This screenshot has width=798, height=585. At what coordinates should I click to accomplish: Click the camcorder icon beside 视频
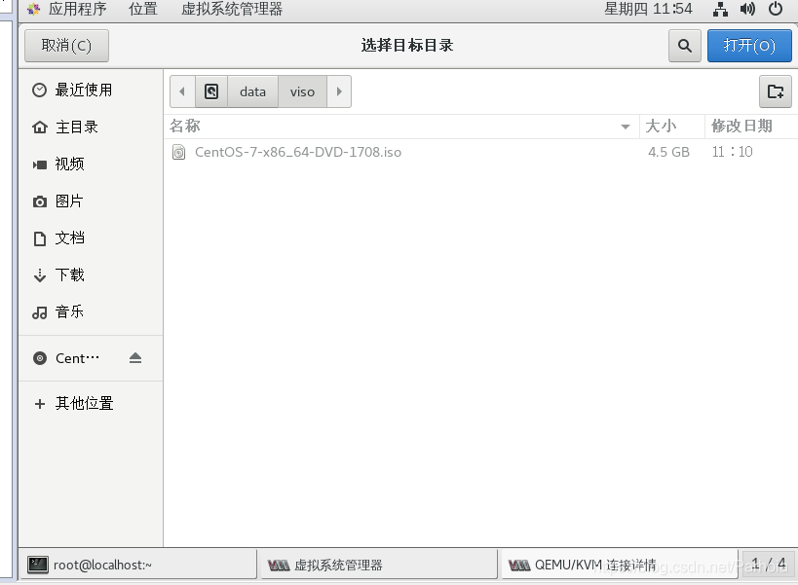(x=40, y=165)
